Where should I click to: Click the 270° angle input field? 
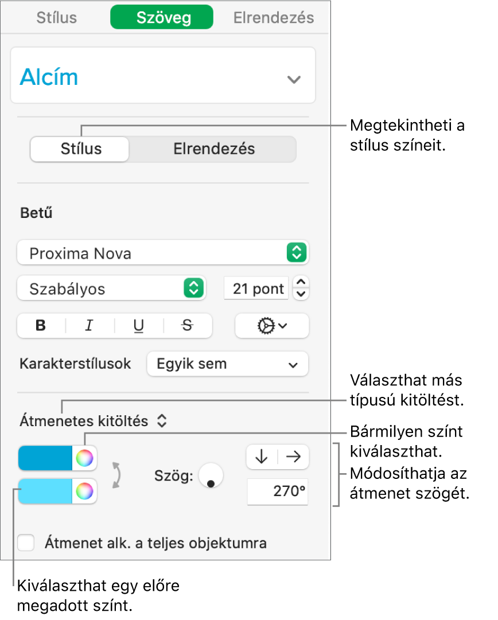278,492
